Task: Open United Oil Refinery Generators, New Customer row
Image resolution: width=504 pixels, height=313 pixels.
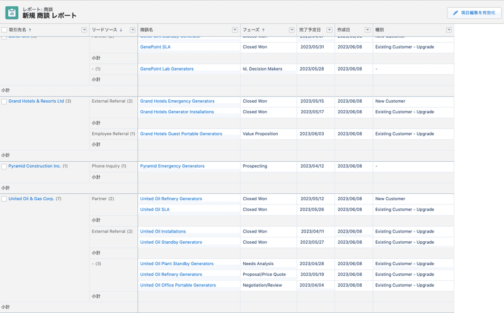Action: [171, 199]
